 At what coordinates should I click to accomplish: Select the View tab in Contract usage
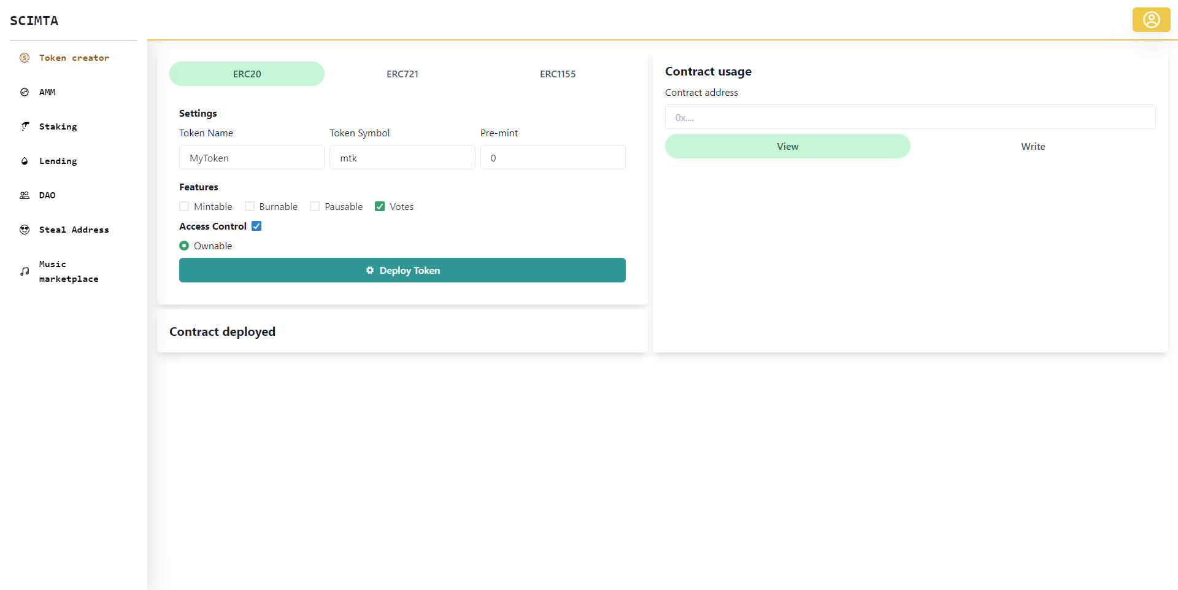pyautogui.click(x=788, y=146)
